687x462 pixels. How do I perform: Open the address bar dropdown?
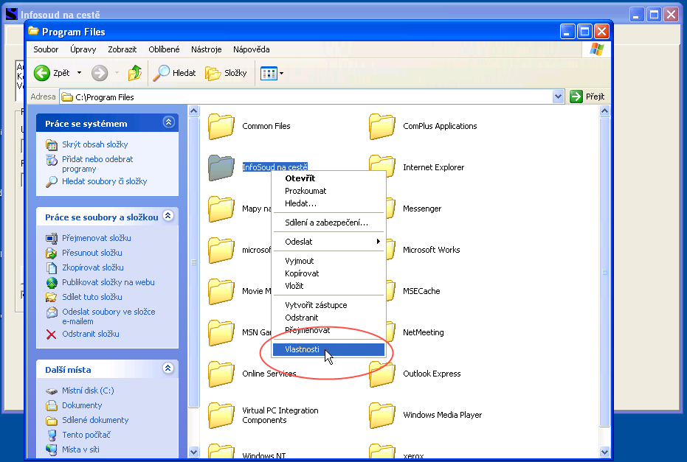tap(558, 97)
